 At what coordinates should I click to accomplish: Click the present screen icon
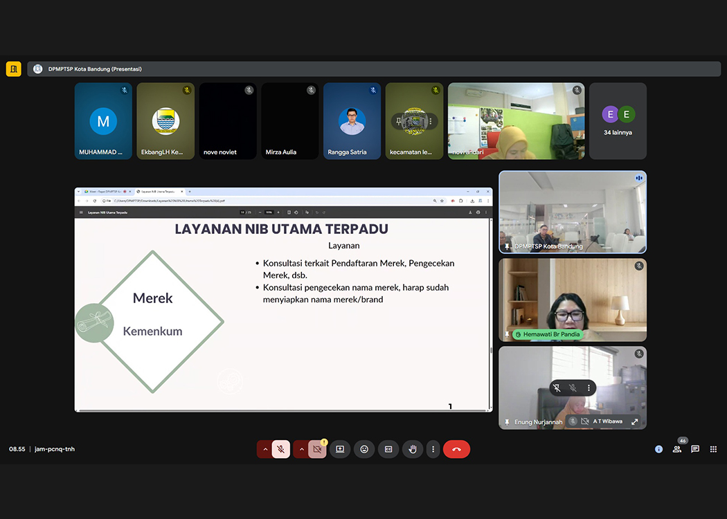[x=340, y=449]
